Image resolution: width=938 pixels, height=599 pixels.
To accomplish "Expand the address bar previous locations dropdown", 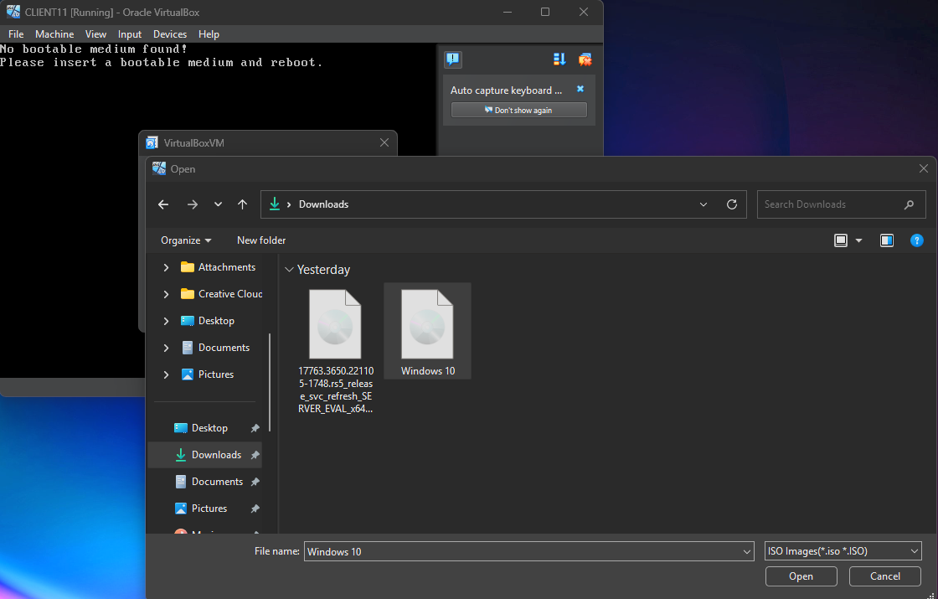I will (703, 204).
